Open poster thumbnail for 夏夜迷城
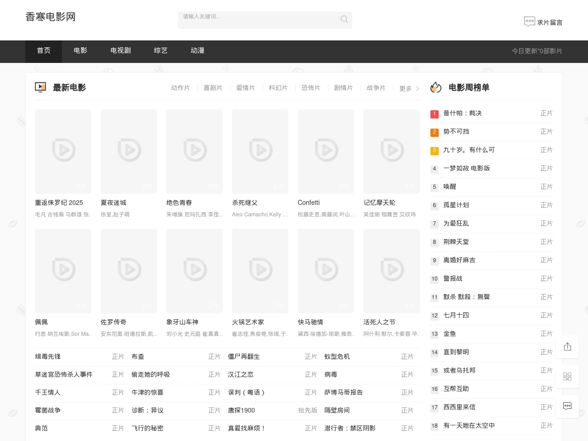 (129, 152)
